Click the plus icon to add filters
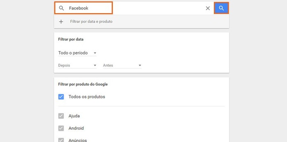This screenshot has height=142, width=287. pyautogui.click(x=61, y=22)
